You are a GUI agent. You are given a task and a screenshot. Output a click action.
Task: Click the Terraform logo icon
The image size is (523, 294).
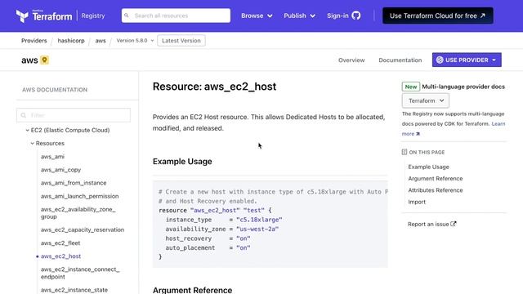[x=22, y=16]
